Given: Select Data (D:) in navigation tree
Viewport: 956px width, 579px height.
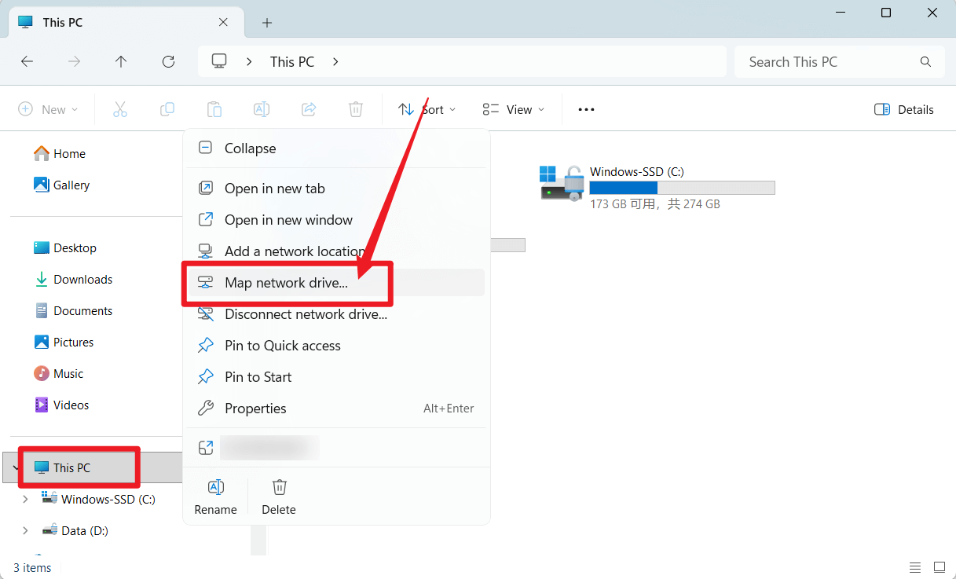Looking at the screenshot, I should [x=75, y=530].
